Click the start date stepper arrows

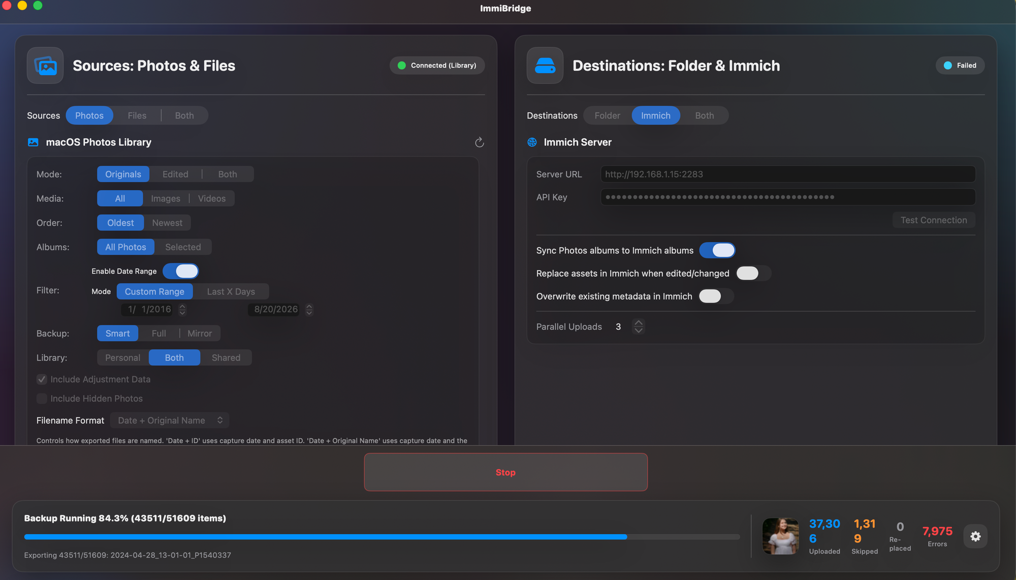(x=182, y=309)
